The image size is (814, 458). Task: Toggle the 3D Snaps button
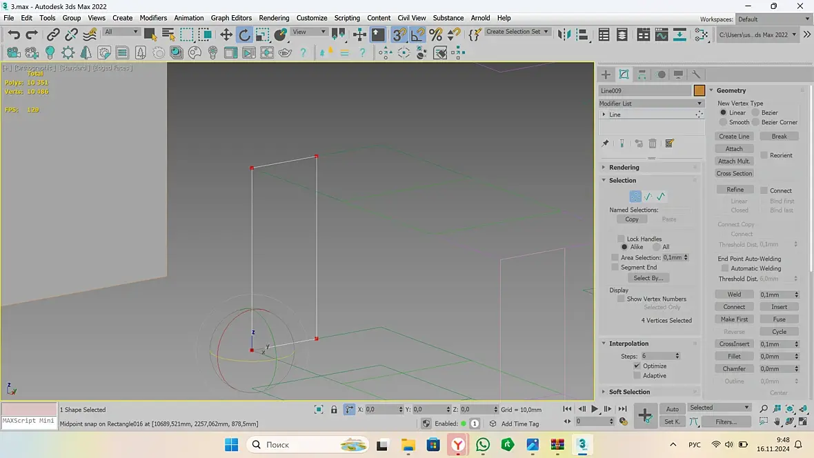click(399, 34)
